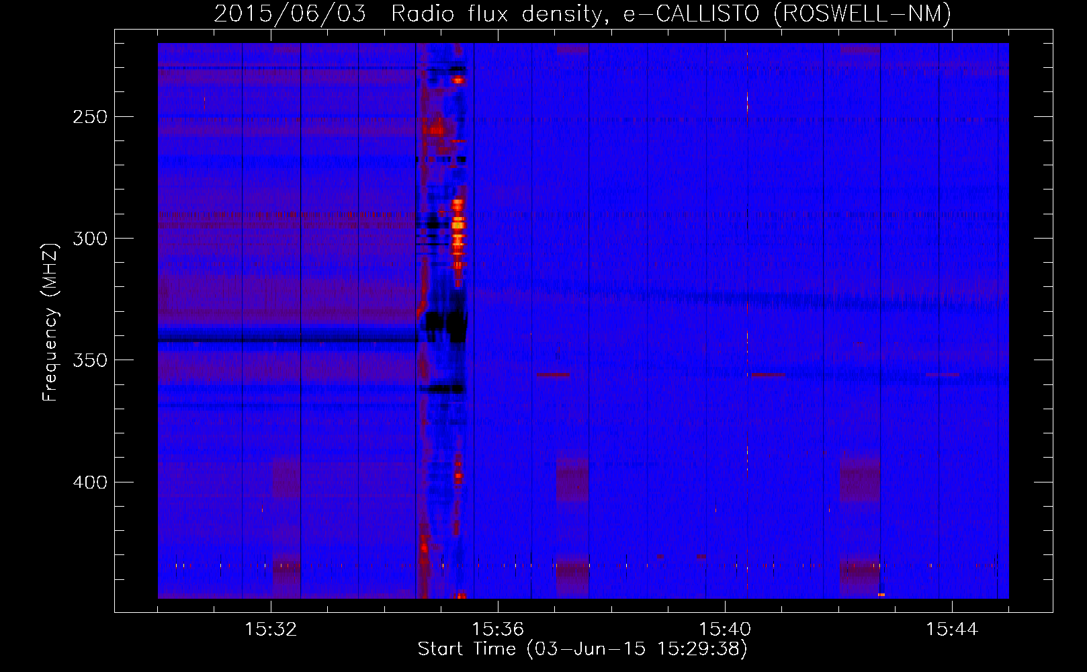Select the 300 frequency tick label
Screen dimensions: 1087x672
[90, 239]
